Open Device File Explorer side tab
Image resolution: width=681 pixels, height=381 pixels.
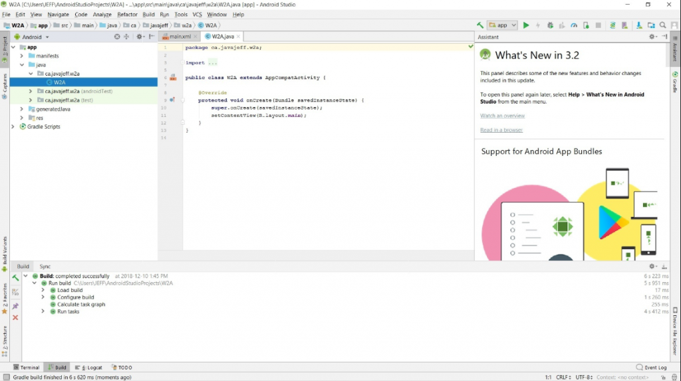(x=675, y=331)
